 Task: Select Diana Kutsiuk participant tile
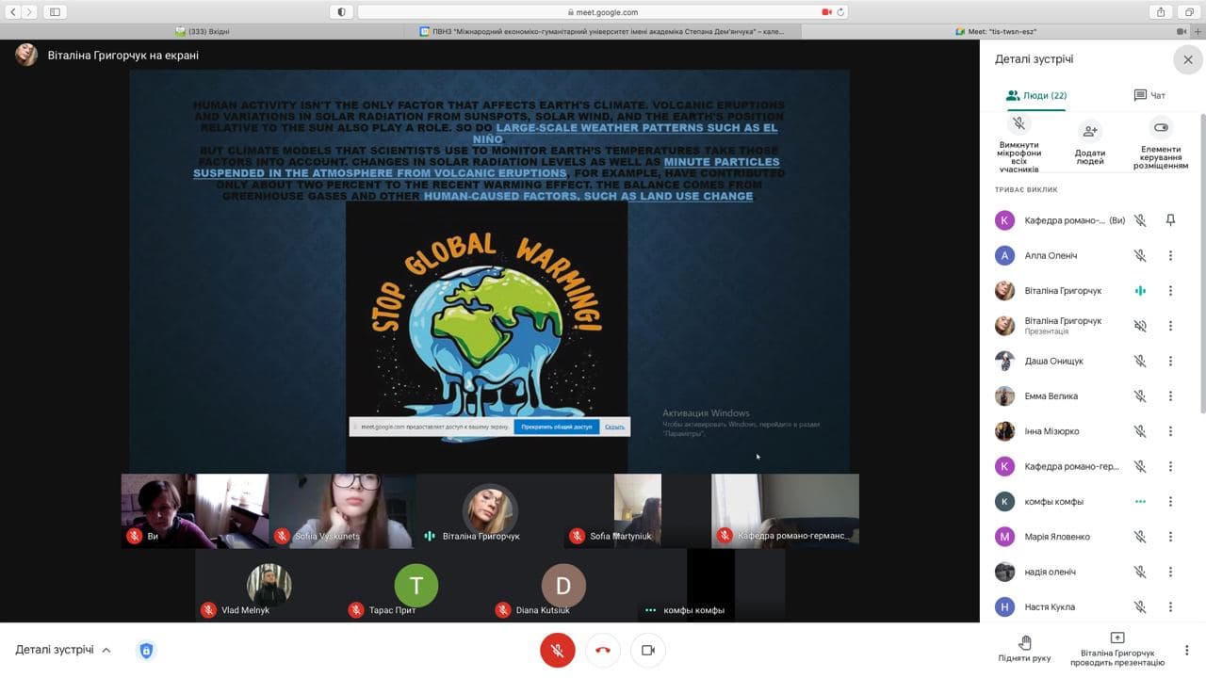[x=563, y=584]
